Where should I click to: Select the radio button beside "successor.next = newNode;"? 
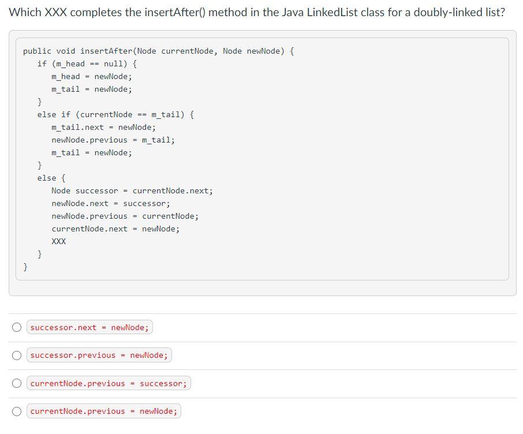[17, 327]
